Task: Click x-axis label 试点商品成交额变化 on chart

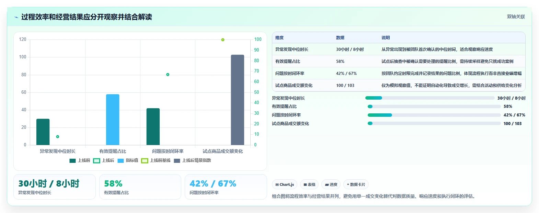Action: coord(223,151)
